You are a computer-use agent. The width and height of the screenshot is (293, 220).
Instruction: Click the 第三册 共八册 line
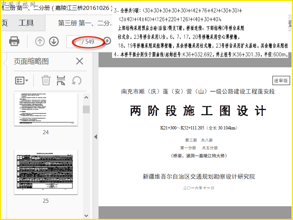click(x=199, y=140)
